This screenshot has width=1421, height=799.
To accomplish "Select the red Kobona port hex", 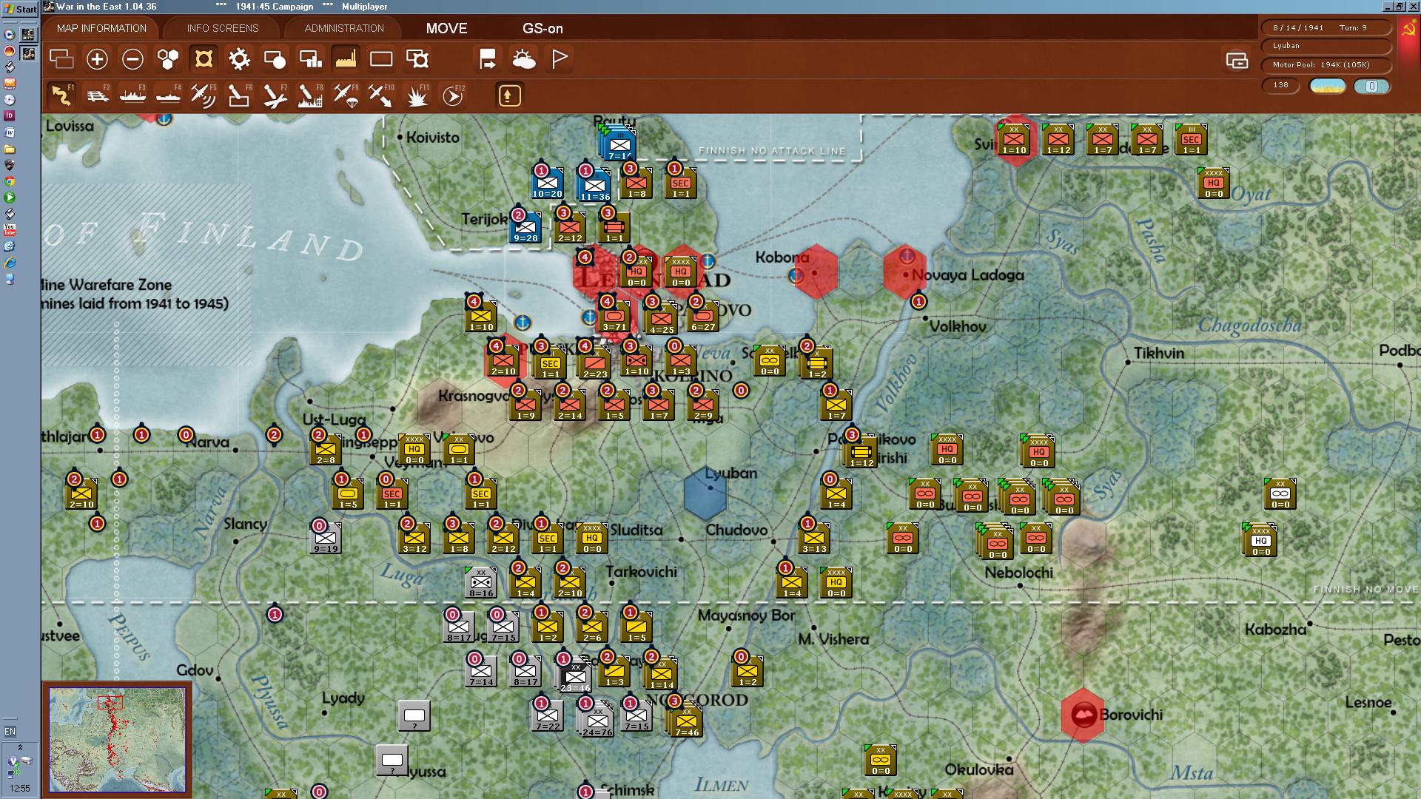I will [x=816, y=272].
